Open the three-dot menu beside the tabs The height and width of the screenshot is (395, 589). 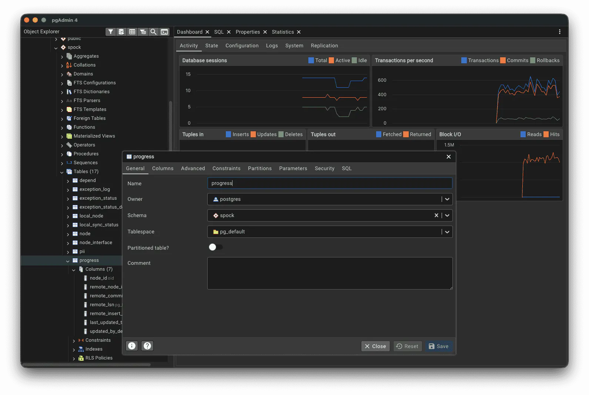(560, 32)
